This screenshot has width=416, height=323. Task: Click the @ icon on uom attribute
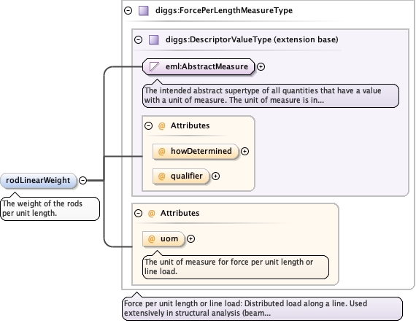tap(151, 239)
